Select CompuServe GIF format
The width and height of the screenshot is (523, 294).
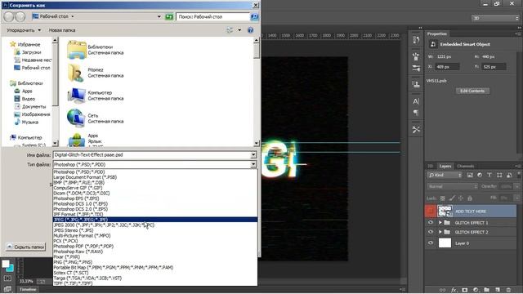[155, 188]
